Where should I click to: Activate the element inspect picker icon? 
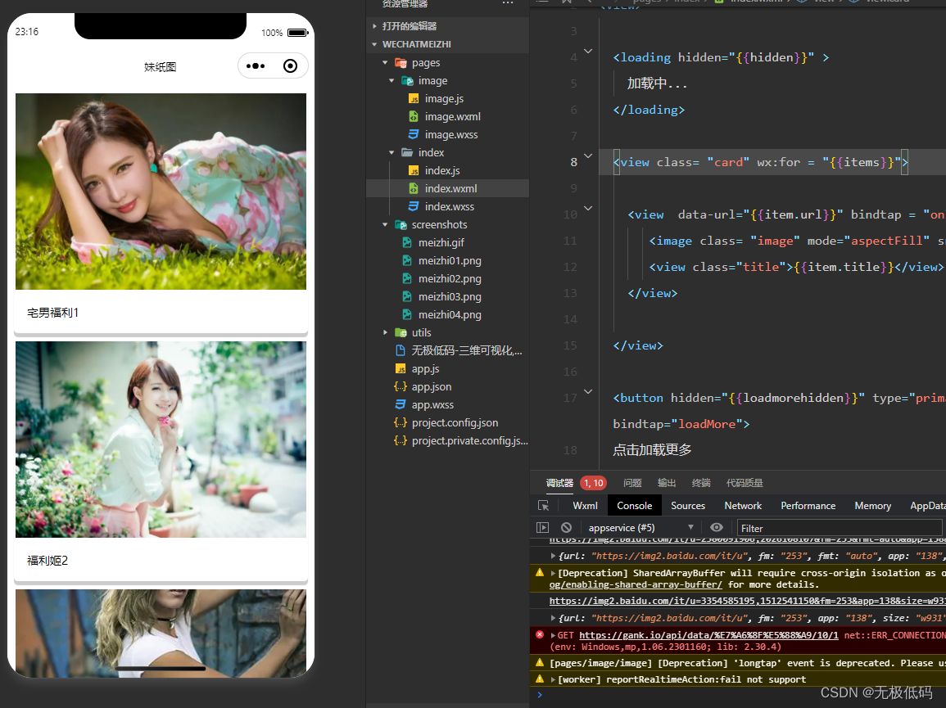(x=544, y=505)
